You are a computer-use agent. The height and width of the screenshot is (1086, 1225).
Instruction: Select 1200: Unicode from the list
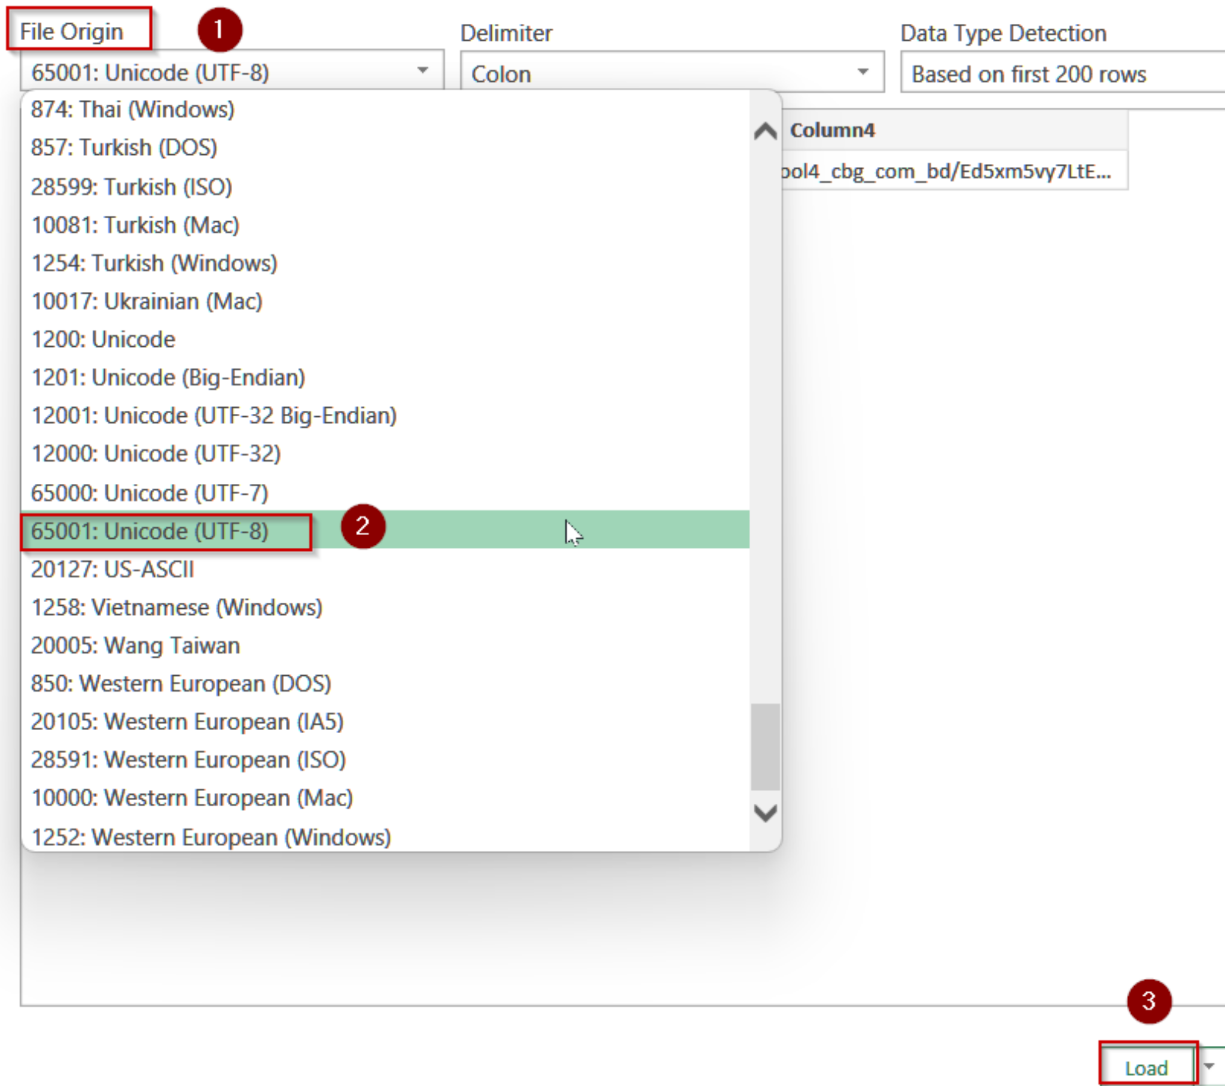102,338
